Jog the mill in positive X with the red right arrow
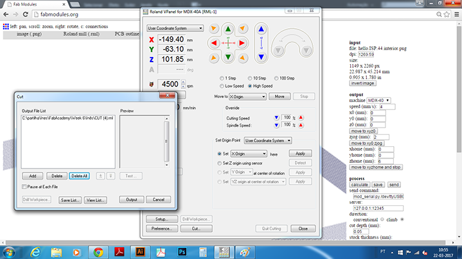 242,43
